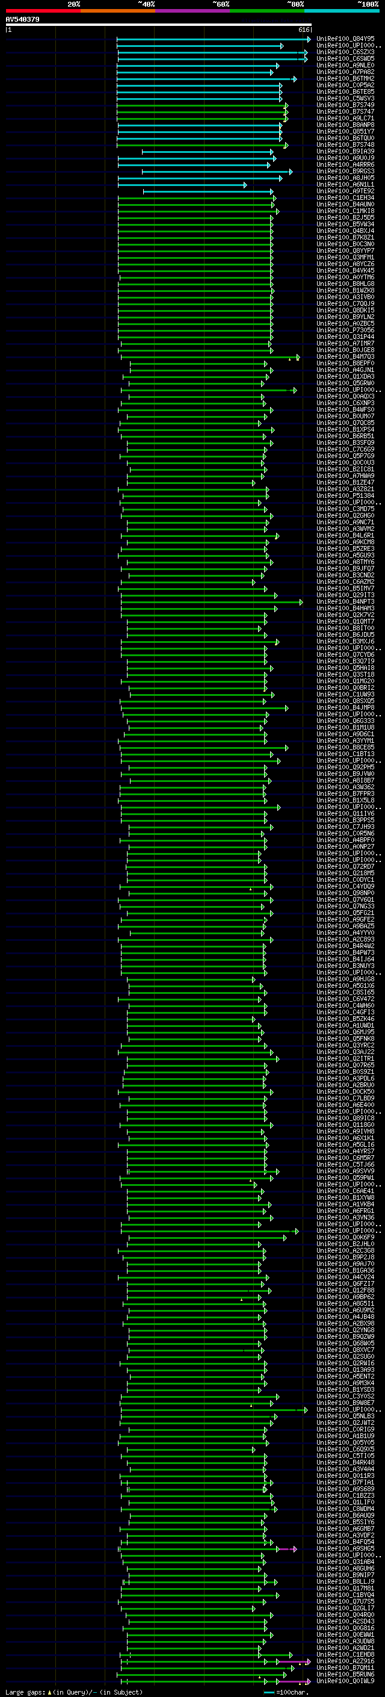Select the UniRef100_Q851Y7 label
The width and height of the screenshot is (385, 1697).
click(345, 132)
